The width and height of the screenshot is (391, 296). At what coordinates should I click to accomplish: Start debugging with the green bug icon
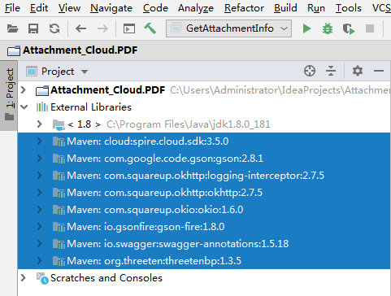(328, 28)
